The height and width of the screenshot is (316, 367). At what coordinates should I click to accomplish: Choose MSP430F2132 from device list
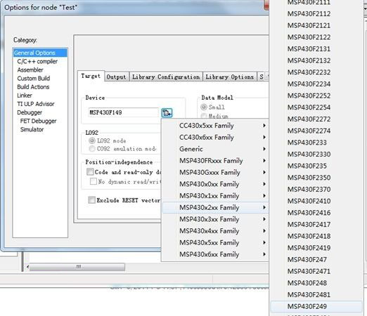pyautogui.click(x=316, y=60)
